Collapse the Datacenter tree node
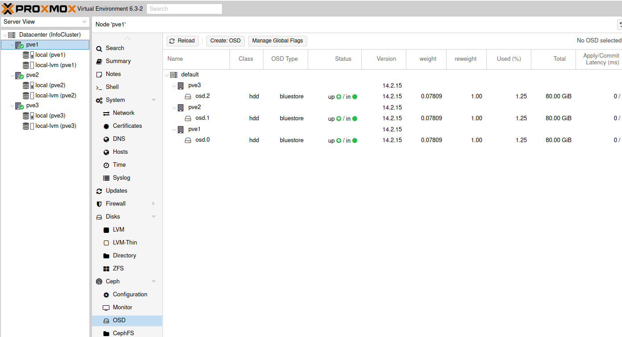 tap(4, 35)
